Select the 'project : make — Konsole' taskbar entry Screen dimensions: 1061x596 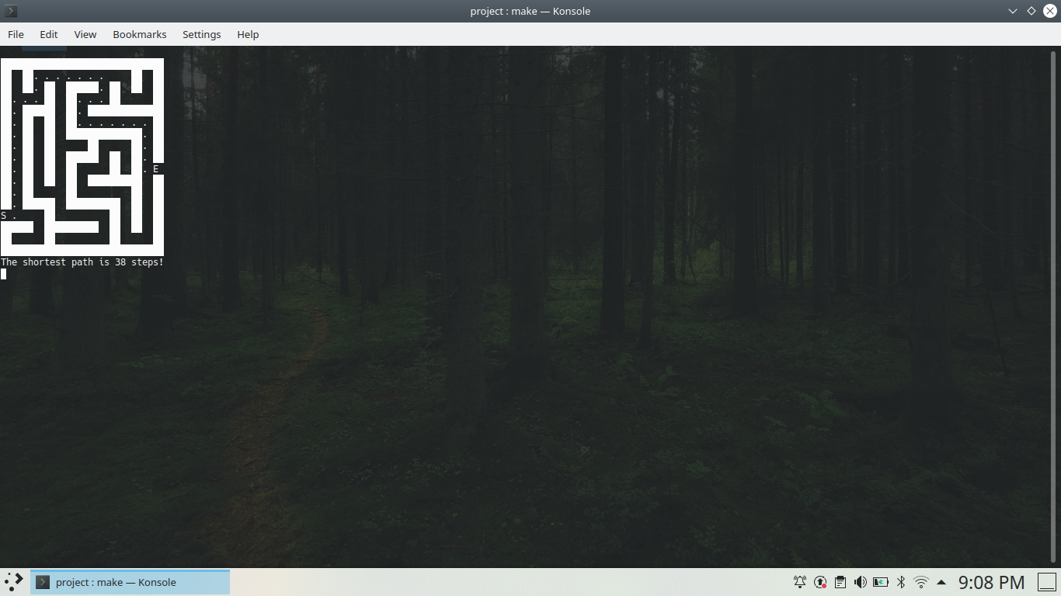pyautogui.click(x=117, y=581)
